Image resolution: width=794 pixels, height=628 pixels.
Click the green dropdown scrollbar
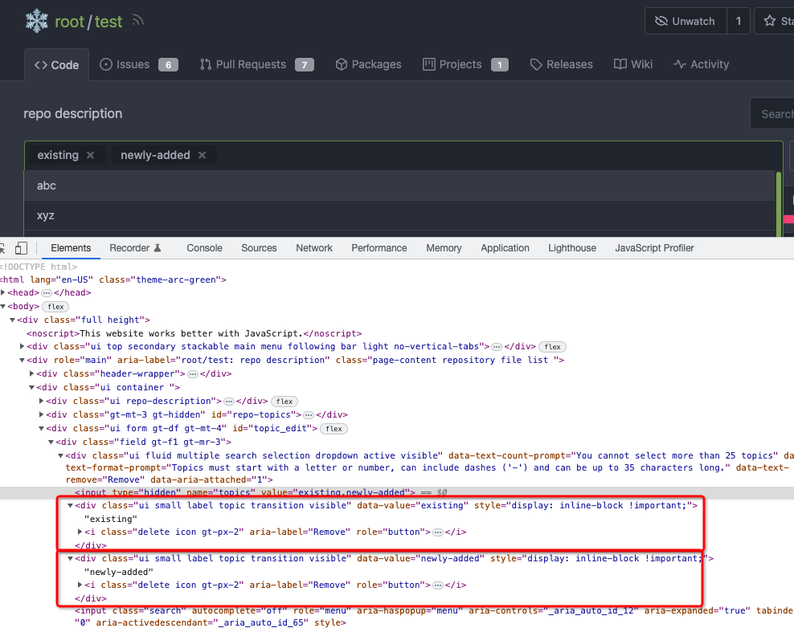click(x=778, y=205)
